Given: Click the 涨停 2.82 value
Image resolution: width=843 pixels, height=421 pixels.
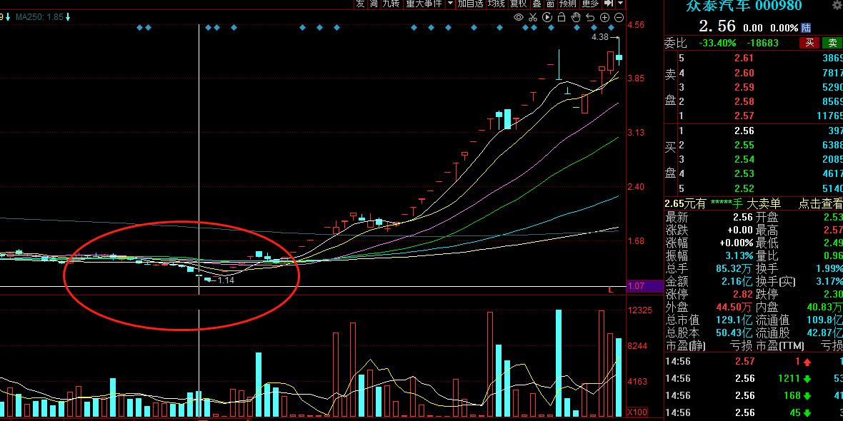Looking at the screenshot, I should tap(744, 294).
